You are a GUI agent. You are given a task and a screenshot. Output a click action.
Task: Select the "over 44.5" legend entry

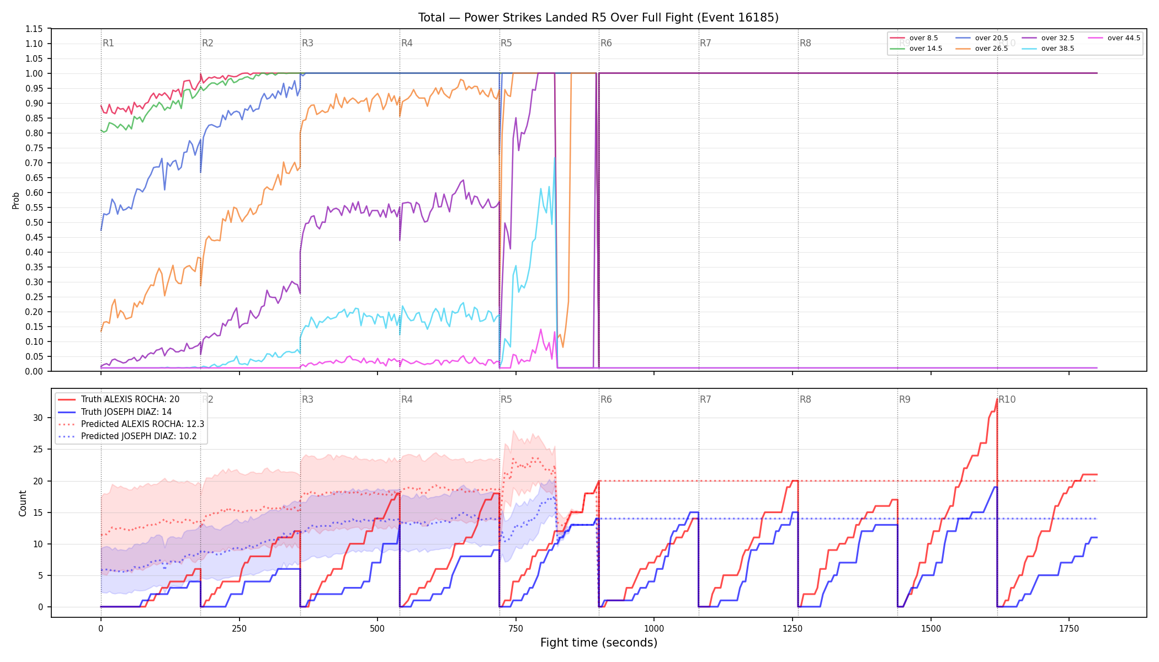click(1114, 38)
